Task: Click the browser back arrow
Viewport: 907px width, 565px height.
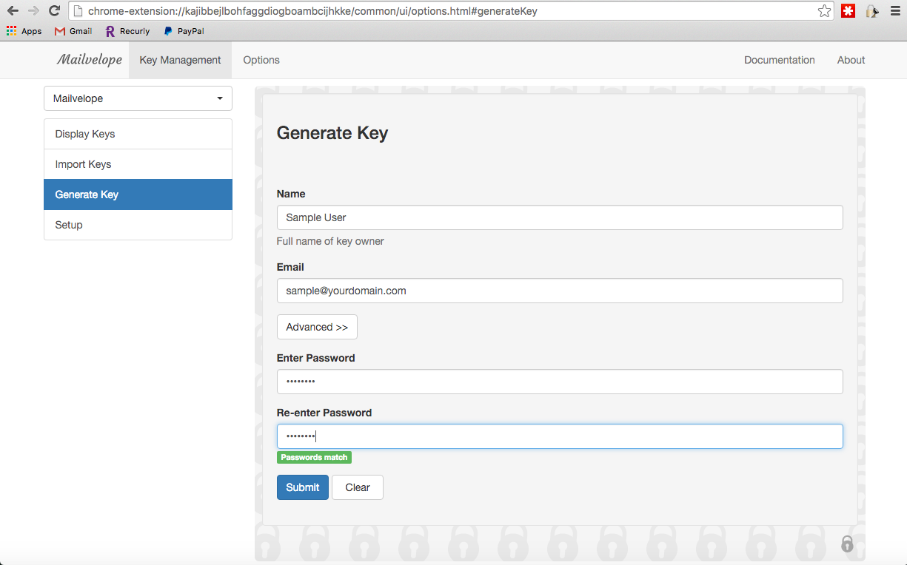Action: [x=13, y=11]
